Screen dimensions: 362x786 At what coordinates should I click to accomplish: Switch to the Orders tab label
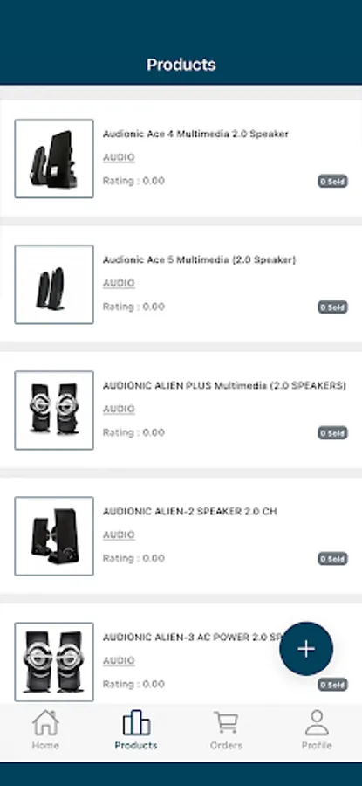[226, 746]
